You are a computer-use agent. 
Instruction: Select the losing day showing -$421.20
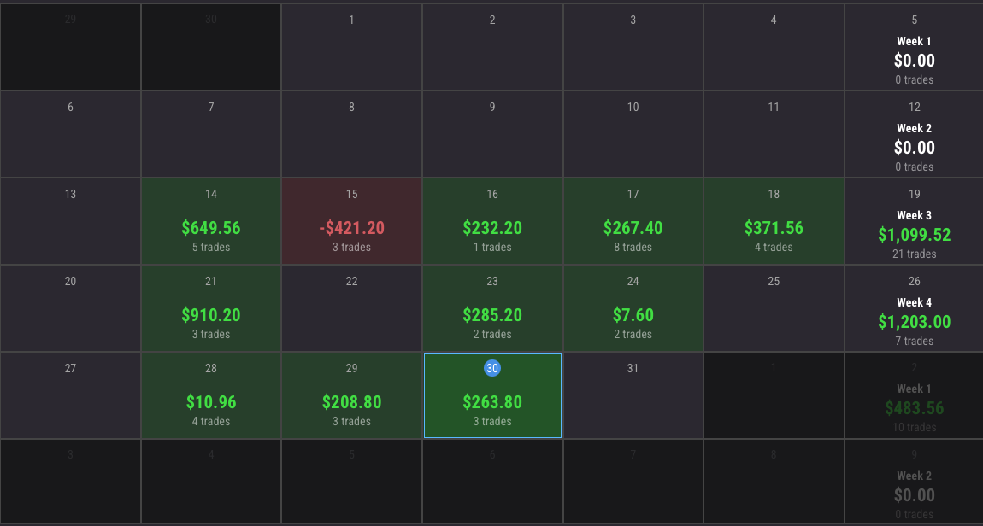click(x=351, y=222)
